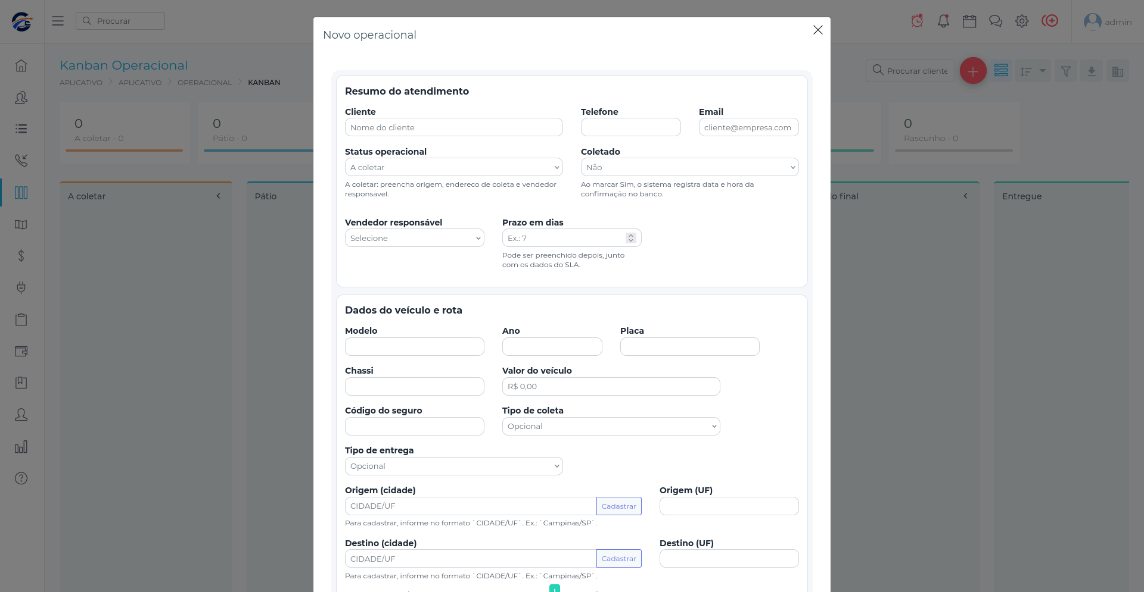Open the dollar finance sidebar icon

tap(21, 256)
